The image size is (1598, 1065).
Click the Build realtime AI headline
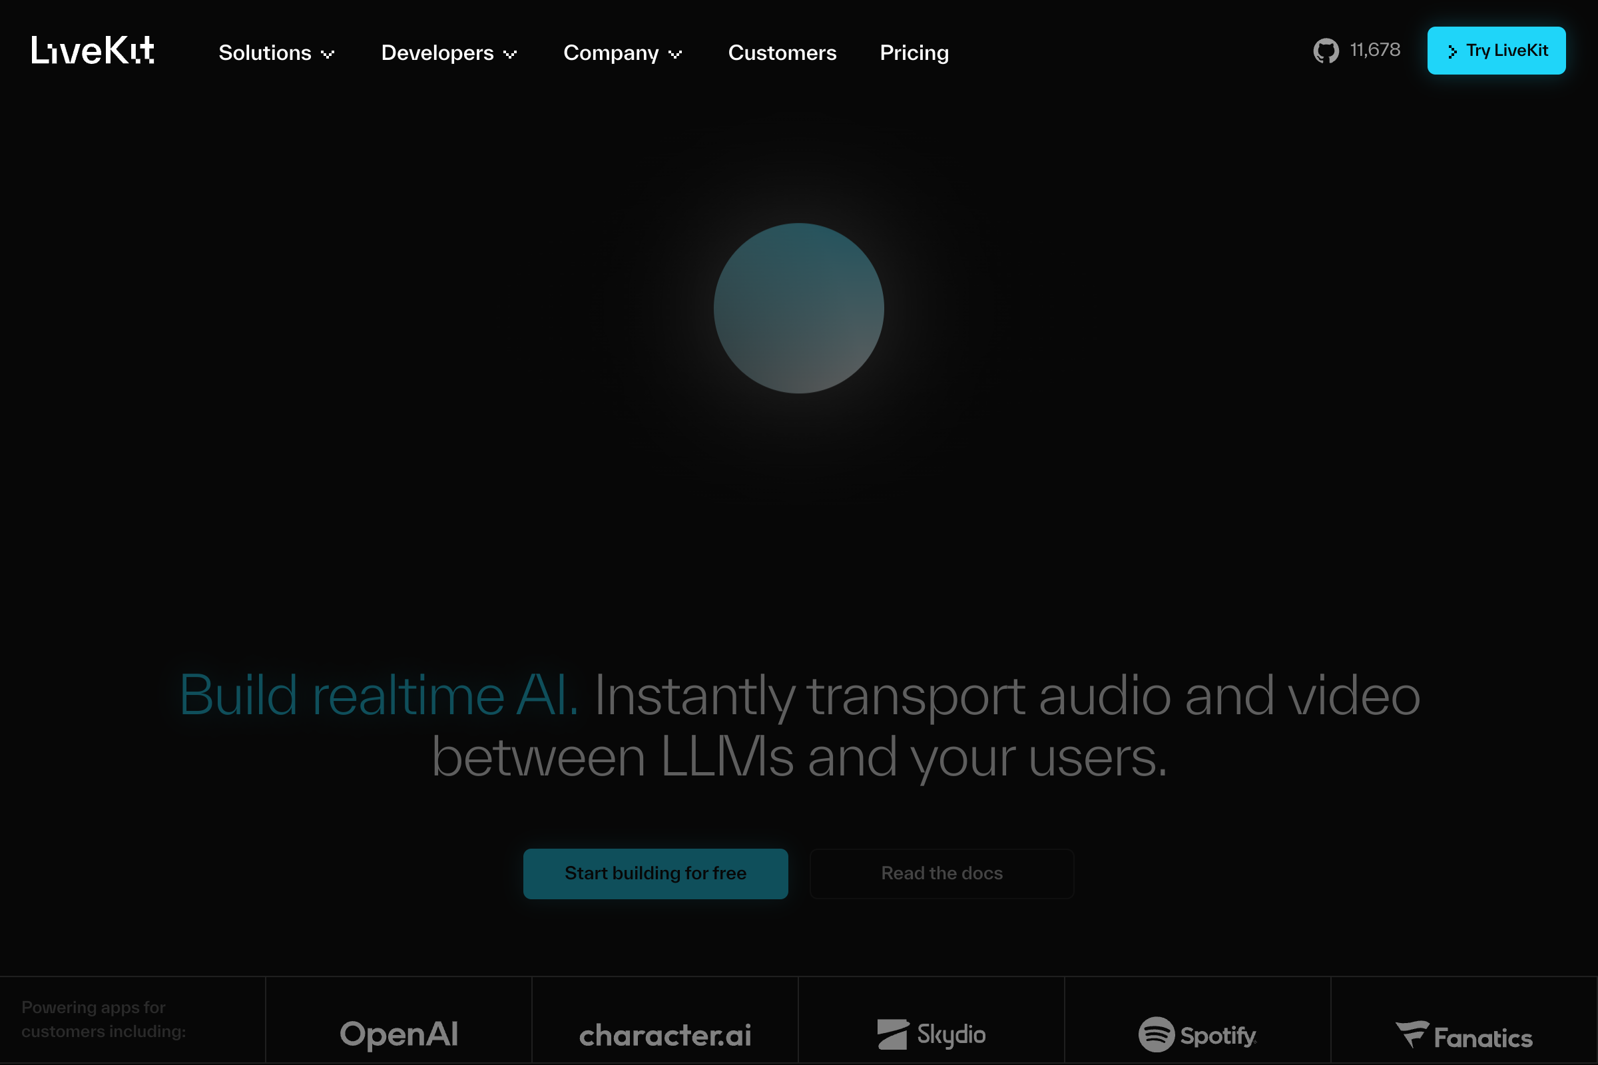coord(378,694)
